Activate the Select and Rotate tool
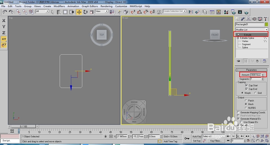Image resolution: width=270 pixels, height=145 pixels. tap(85, 12)
